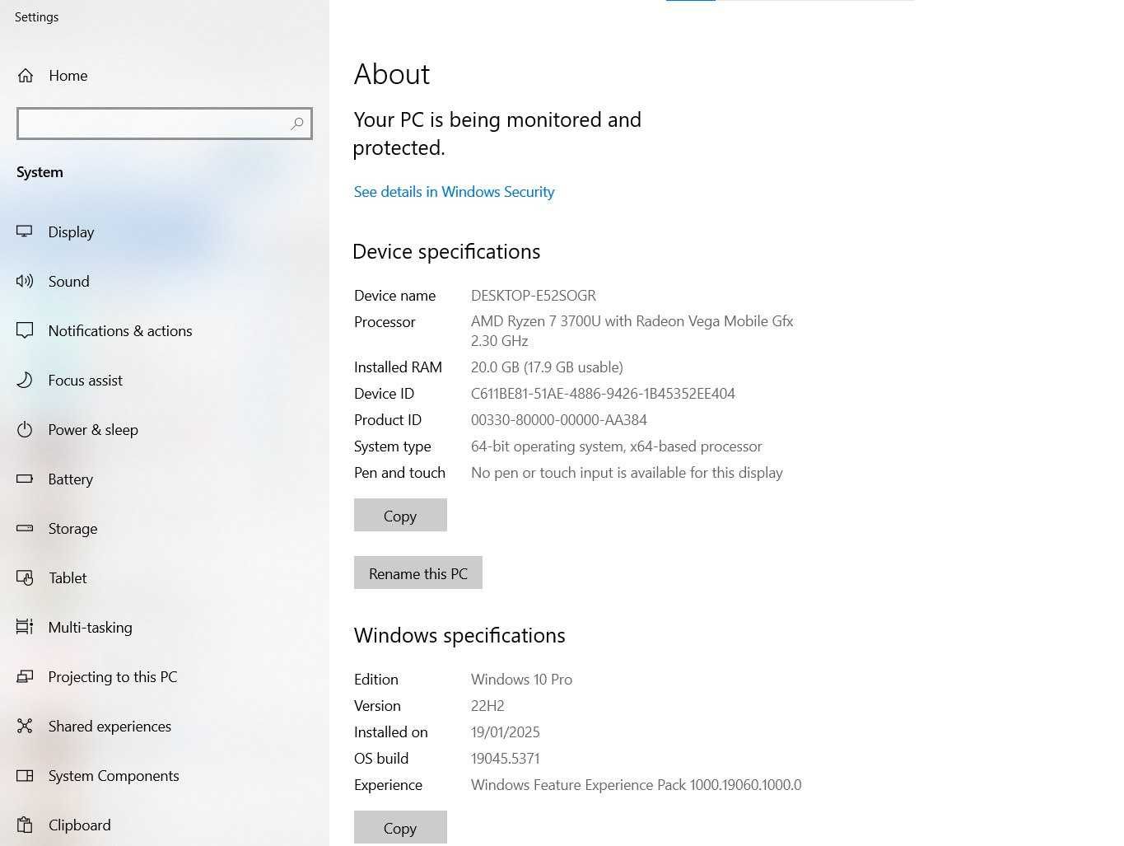The image size is (1124, 846).
Task: Click the Shared experiences icon
Action: pos(25,726)
